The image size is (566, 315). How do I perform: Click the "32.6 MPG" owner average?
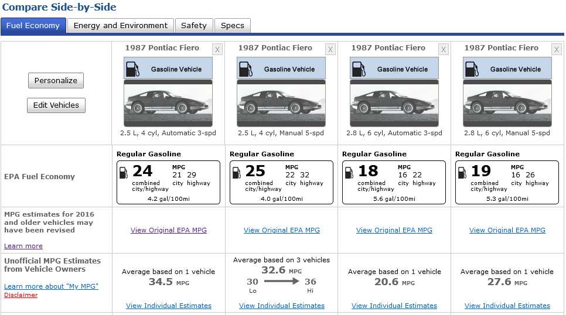[282, 270]
